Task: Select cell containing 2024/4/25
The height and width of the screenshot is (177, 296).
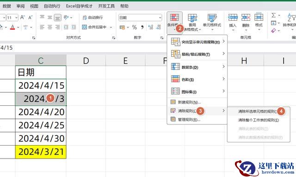Action: pos(41,125)
